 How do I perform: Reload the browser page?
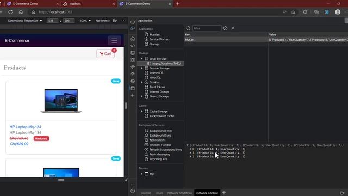10,12
